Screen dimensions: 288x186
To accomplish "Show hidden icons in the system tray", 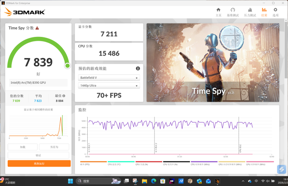I will pyautogui.click(x=243, y=181).
